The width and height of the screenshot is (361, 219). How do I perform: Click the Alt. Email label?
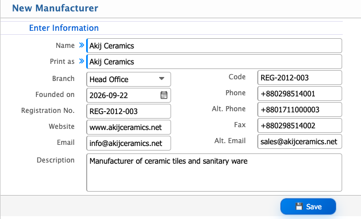point(230,141)
